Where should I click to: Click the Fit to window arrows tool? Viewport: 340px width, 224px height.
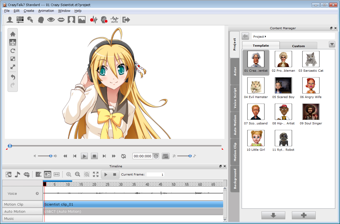click(13, 67)
